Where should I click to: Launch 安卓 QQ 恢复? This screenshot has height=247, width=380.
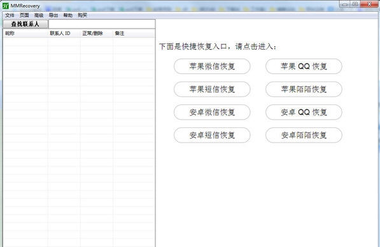304,112
